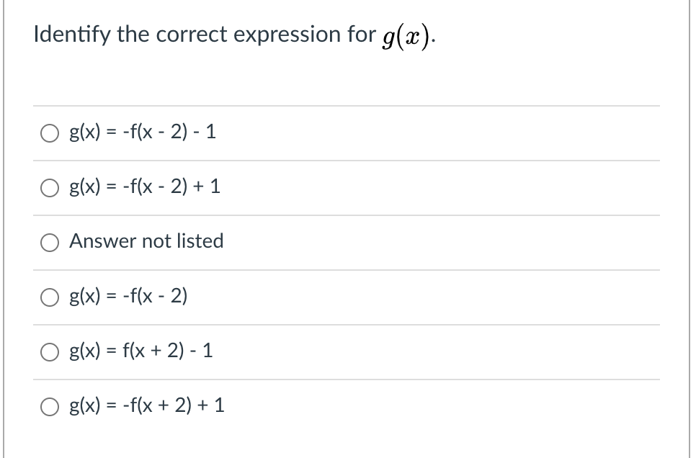
Task: Click the label text 'g(x) = -f(x - 2) - 1'
Action: coord(143,132)
